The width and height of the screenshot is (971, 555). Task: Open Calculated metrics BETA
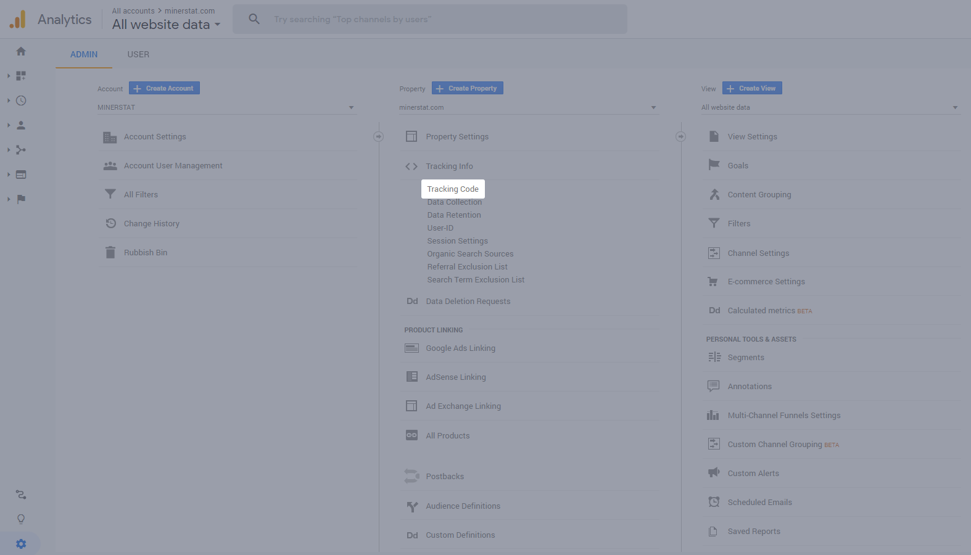[x=769, y=311]
